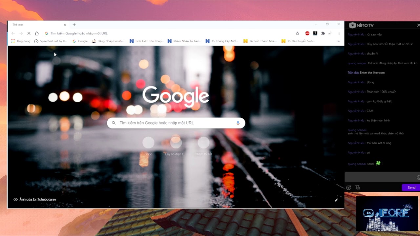
Task: Click chat message "thử liên kết đi ông"
Action: click(379, 143)
